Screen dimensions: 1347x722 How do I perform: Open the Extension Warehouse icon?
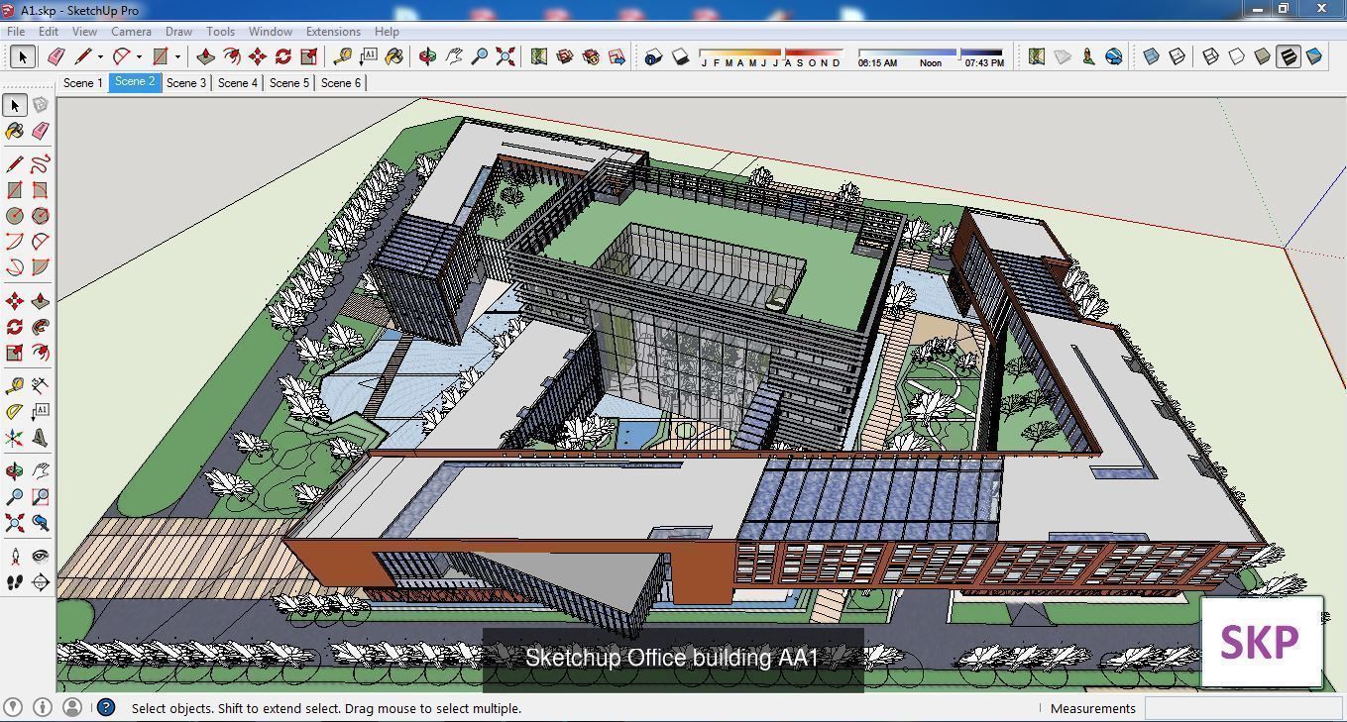[591, 56]
